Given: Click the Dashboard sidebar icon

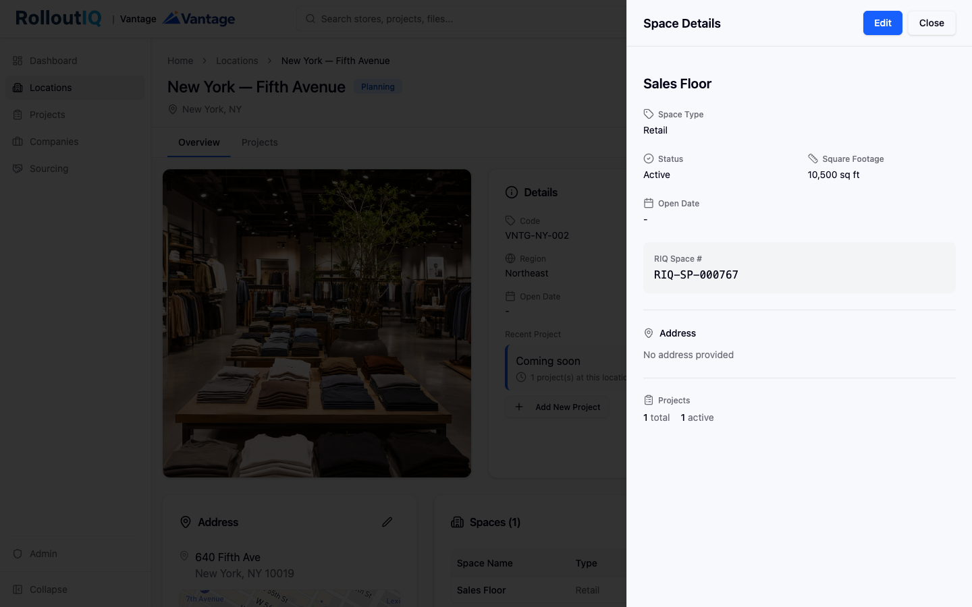Looking at the screenshot, I should click(18, 61).
